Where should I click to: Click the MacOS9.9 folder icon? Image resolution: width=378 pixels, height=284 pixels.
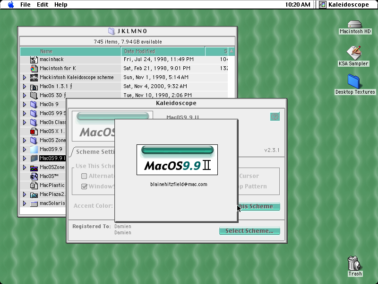click(x=34, y=149)
